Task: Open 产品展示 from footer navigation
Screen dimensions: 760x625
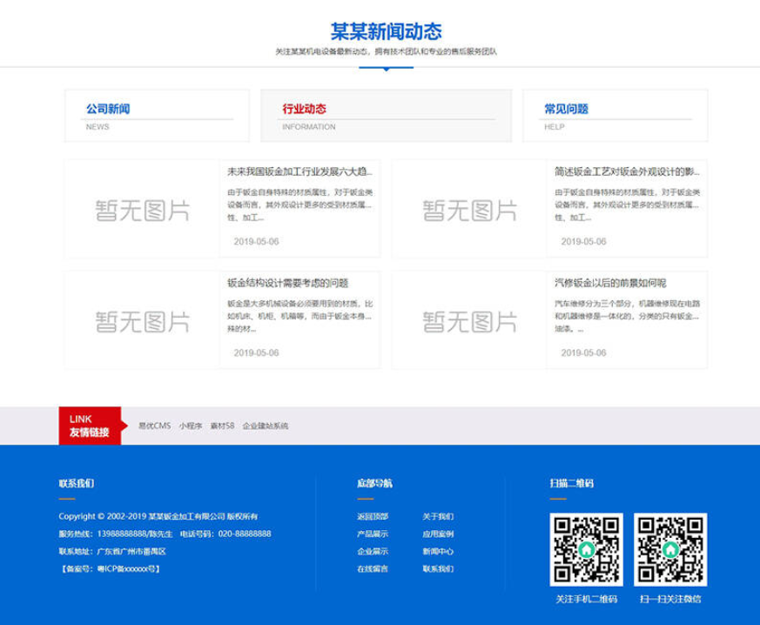Action: pos(373,534)
